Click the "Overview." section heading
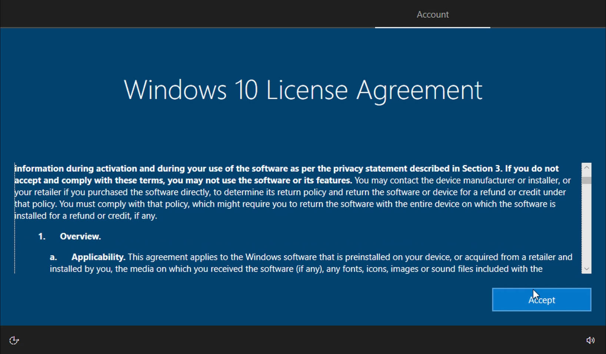The image size is (606, 354). tap(80, 236)
